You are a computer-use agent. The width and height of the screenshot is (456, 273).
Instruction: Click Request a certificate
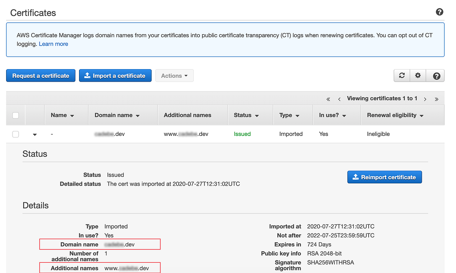[x=40, y=75]
